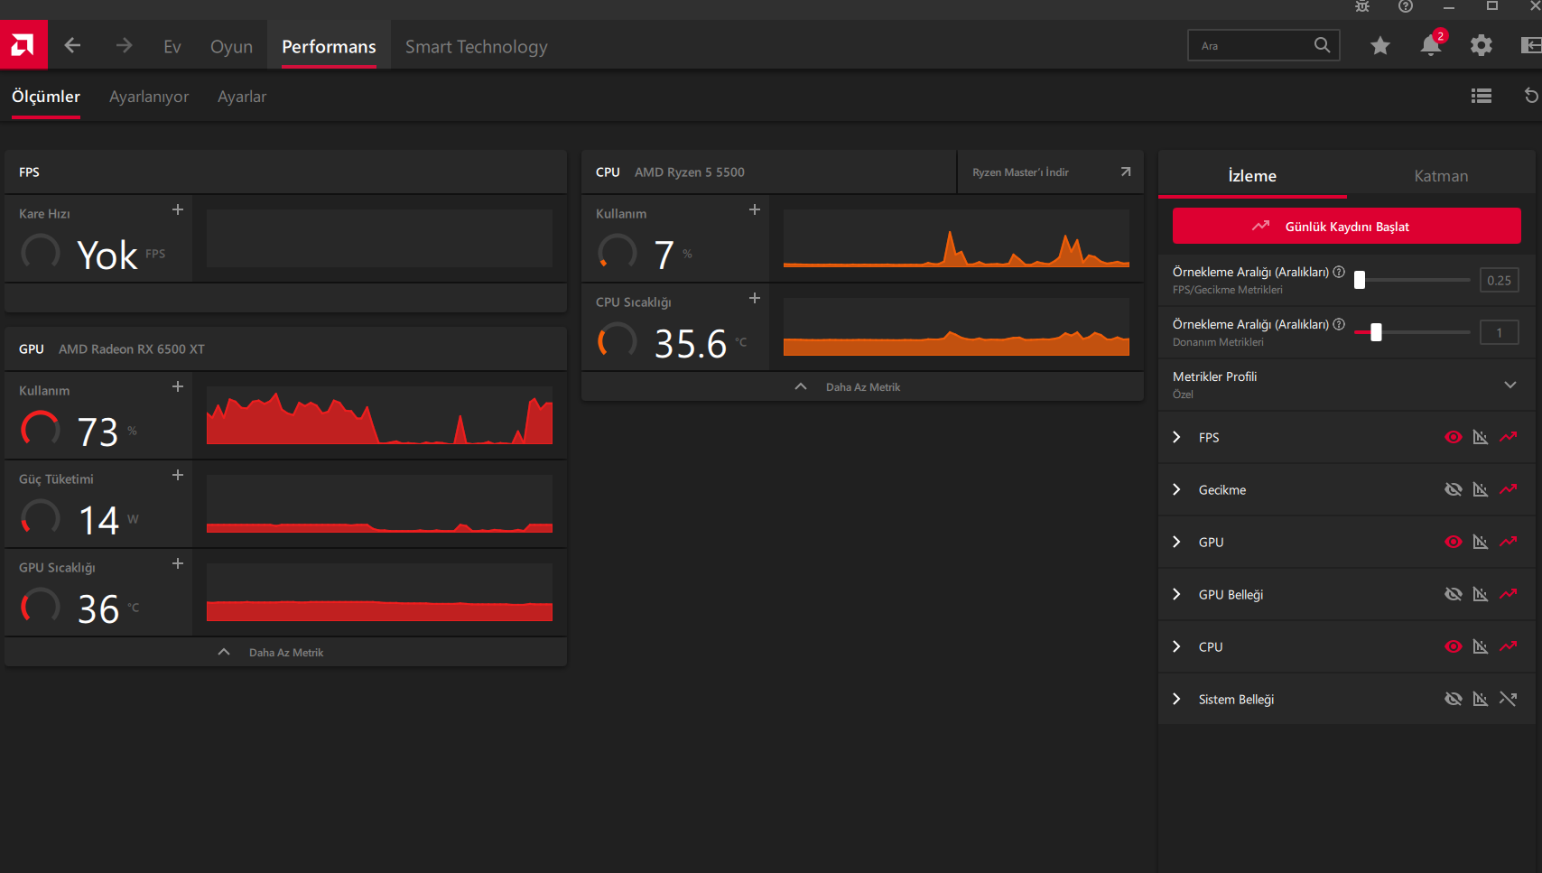Add CPU Sıcaklığı metric with plus

[x=755, y=298]
